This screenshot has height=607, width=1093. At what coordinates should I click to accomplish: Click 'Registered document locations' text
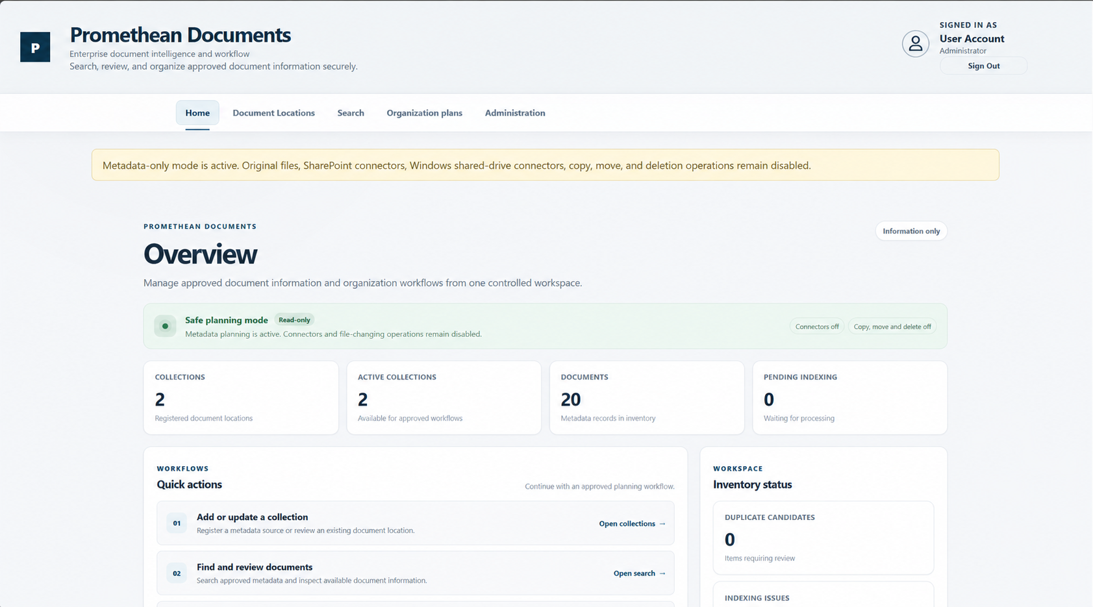203,418
